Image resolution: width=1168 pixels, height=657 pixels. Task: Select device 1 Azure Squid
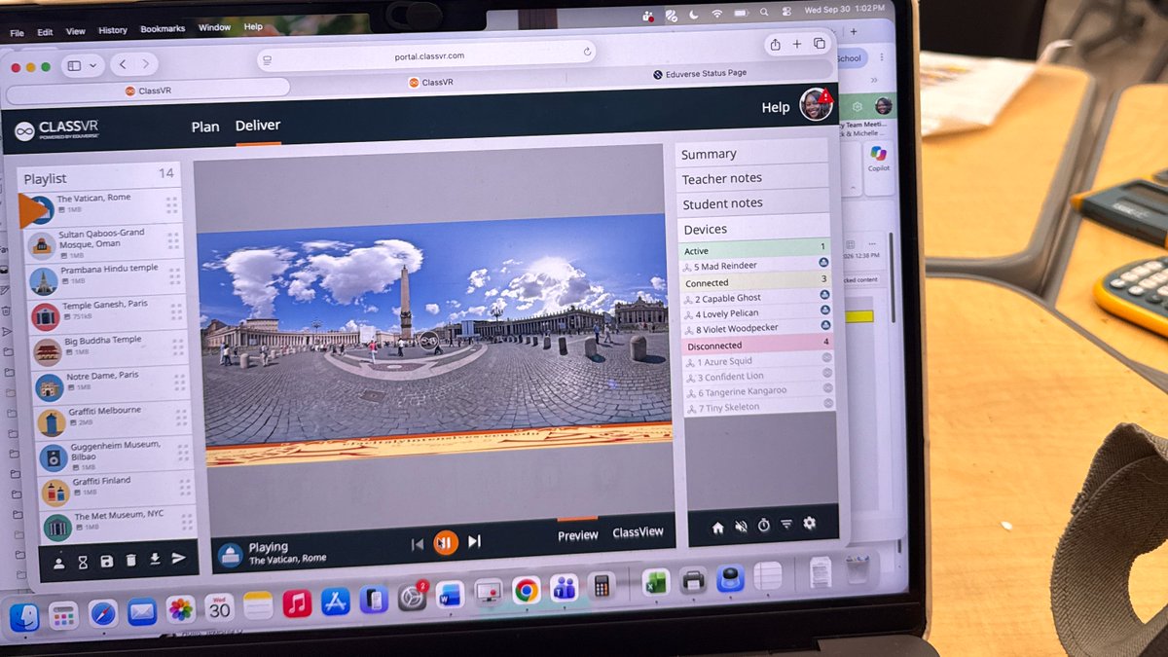(x=759, y=361)
